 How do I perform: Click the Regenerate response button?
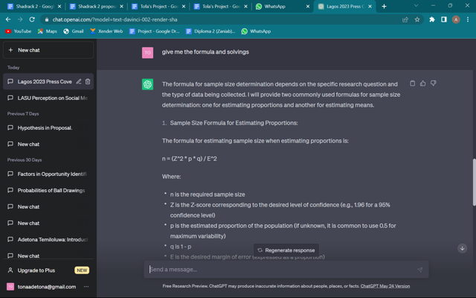(286, 250)
